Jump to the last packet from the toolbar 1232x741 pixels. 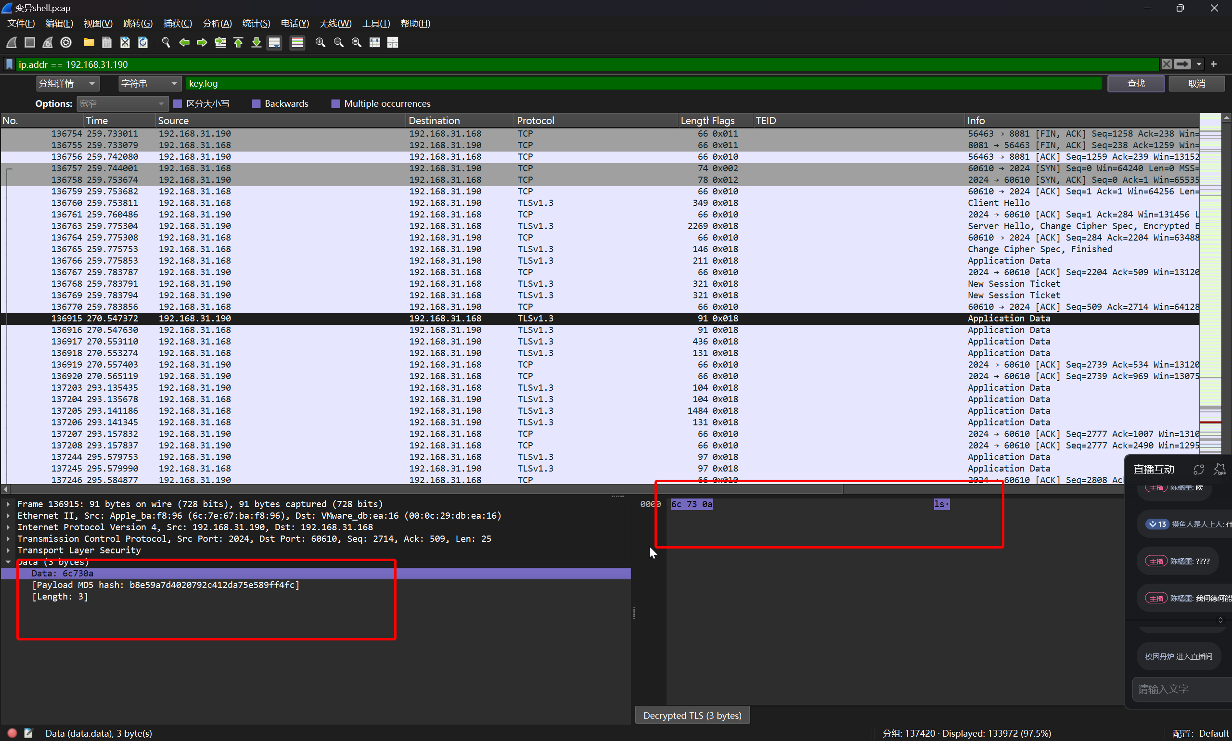pyautogui.click(x=256, y=42)
